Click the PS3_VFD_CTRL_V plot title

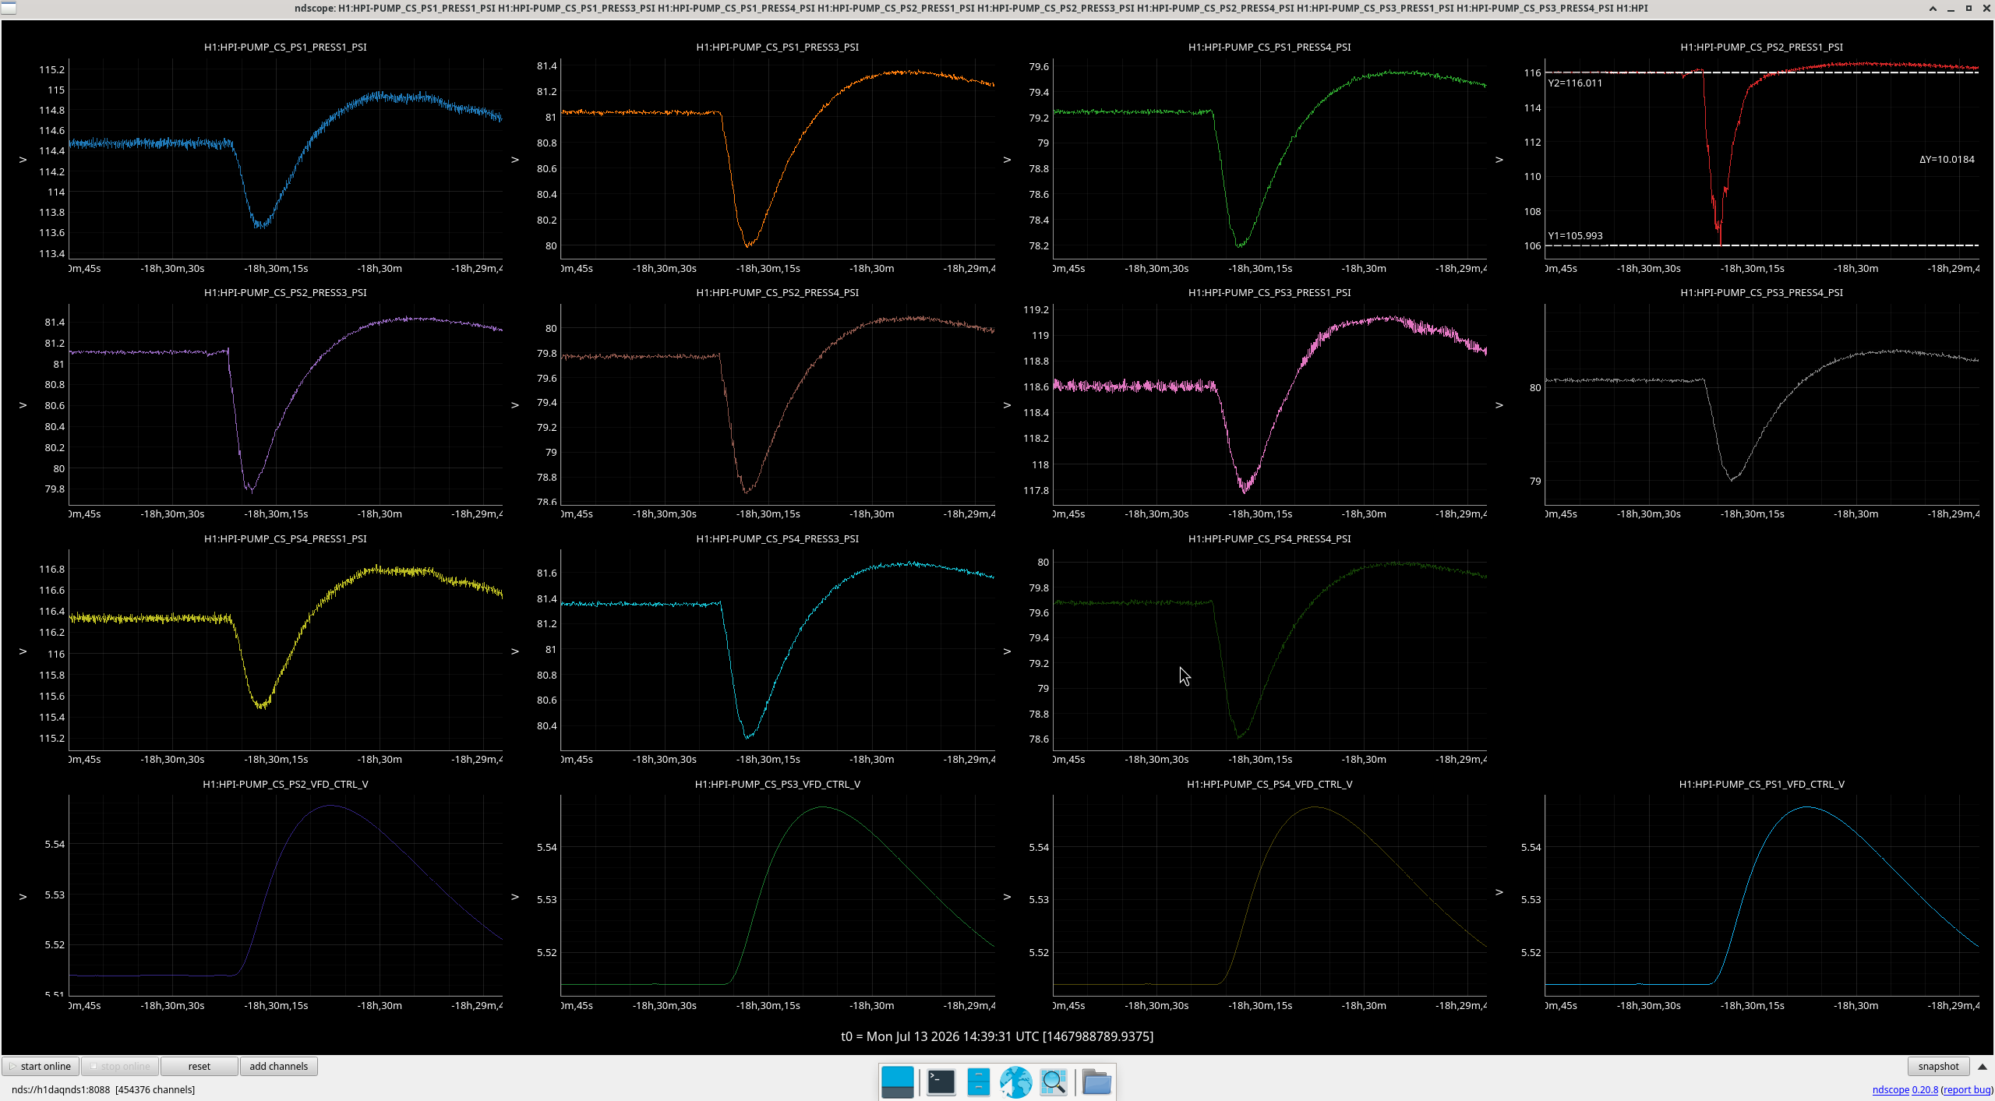(777, 784)
